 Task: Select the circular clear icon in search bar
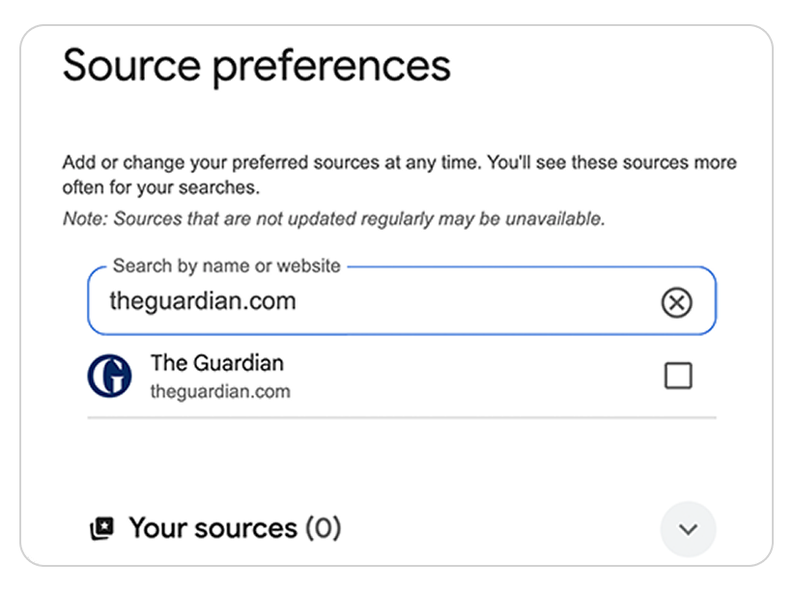(677, 302)
